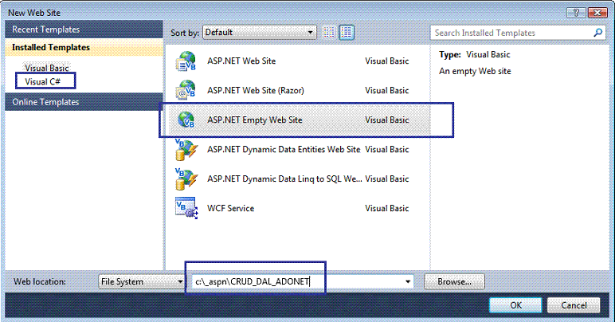This screenshot has width=615, height=322.
Task: Click the OK button
Action: 515,305
